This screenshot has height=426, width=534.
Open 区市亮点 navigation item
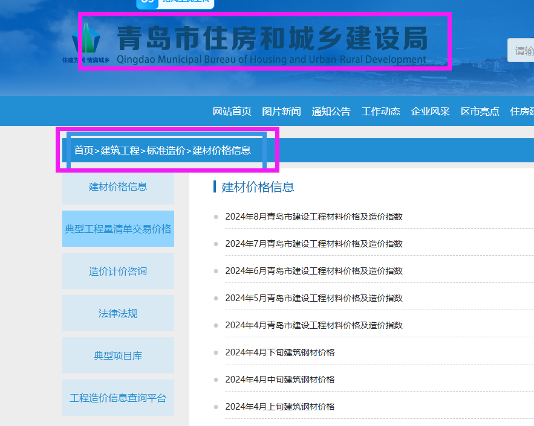480,111
